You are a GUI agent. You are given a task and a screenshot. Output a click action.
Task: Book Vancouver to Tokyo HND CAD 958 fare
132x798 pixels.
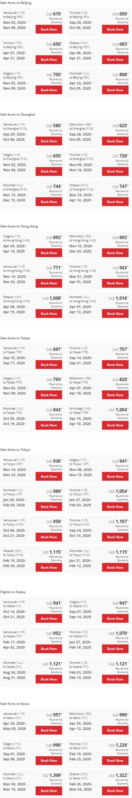pyautogui.click(x=49, y=537)
